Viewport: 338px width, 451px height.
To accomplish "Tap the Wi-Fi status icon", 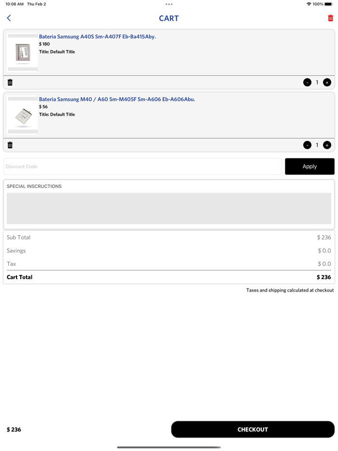I will coord(309,4).
